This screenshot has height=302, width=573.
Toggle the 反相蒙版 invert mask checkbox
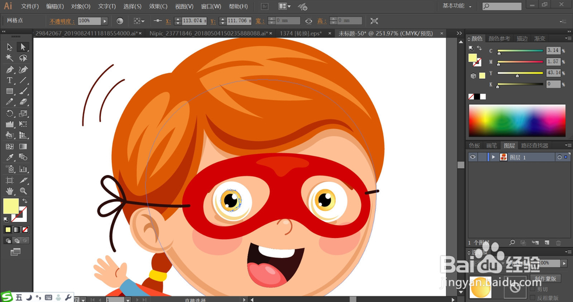pos(533,297)
